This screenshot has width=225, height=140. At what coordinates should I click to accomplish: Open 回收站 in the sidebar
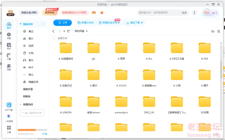pos(27,96)
